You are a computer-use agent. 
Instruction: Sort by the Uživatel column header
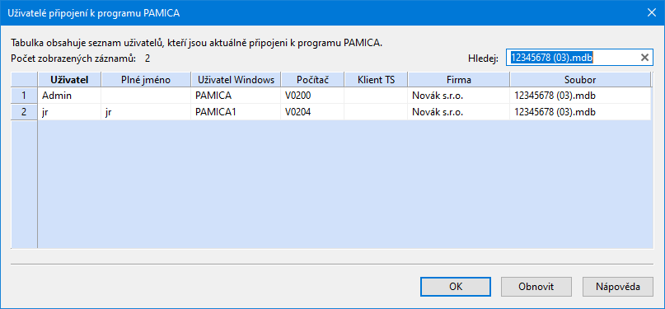pos(69,79)
